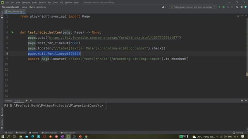248x139 pixels.
Task: Open Search Everywhere magnifier icon
Action: click(x=237, y=7)
